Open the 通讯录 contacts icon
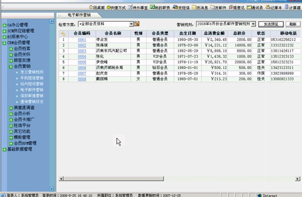The image size is (302, 197). point(249,8)
